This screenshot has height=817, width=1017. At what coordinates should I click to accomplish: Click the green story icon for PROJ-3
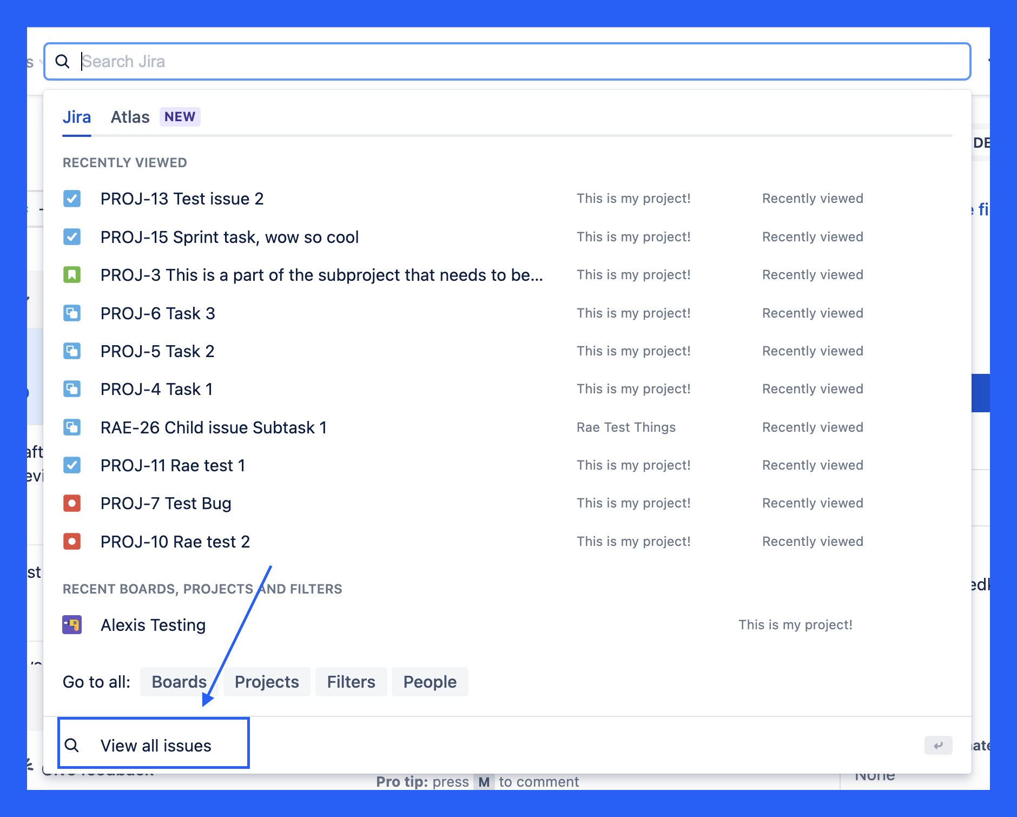[72, 275]
